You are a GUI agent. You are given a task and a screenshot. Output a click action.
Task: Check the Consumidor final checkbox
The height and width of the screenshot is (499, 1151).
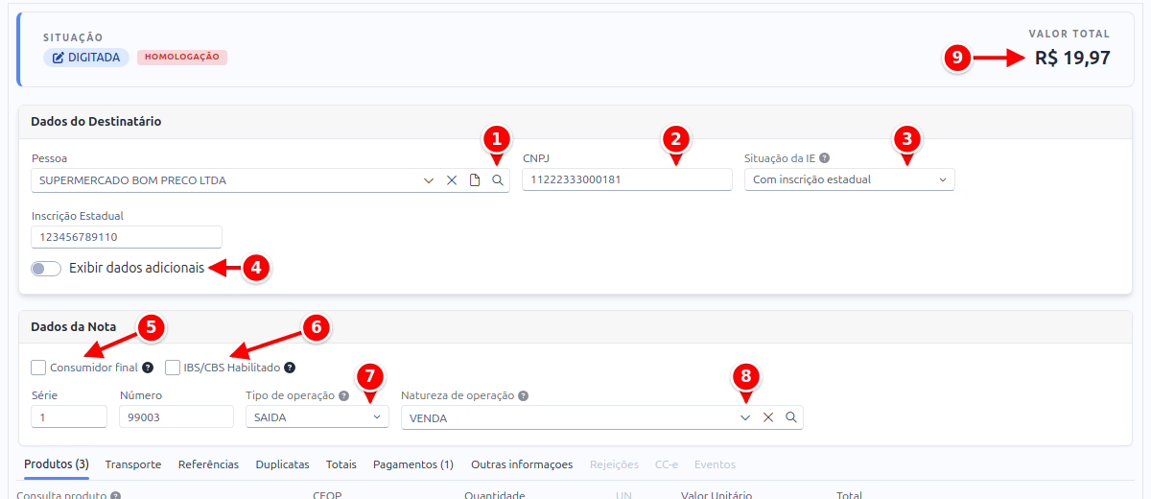(x=38, y=368)
